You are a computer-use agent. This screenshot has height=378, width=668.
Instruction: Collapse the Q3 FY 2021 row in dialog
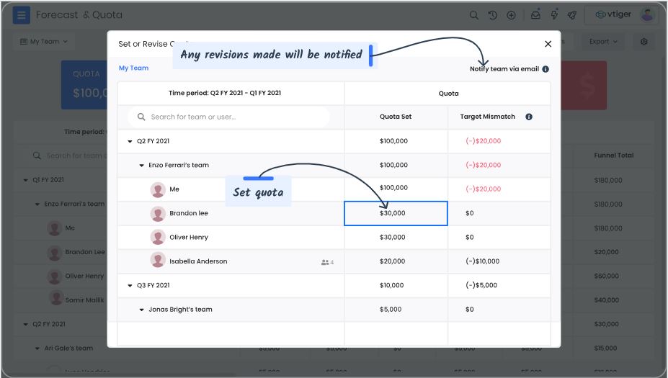130,286
